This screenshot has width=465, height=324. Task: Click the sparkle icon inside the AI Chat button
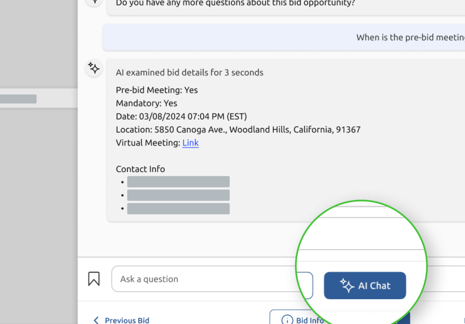click(x=347, y=286)
